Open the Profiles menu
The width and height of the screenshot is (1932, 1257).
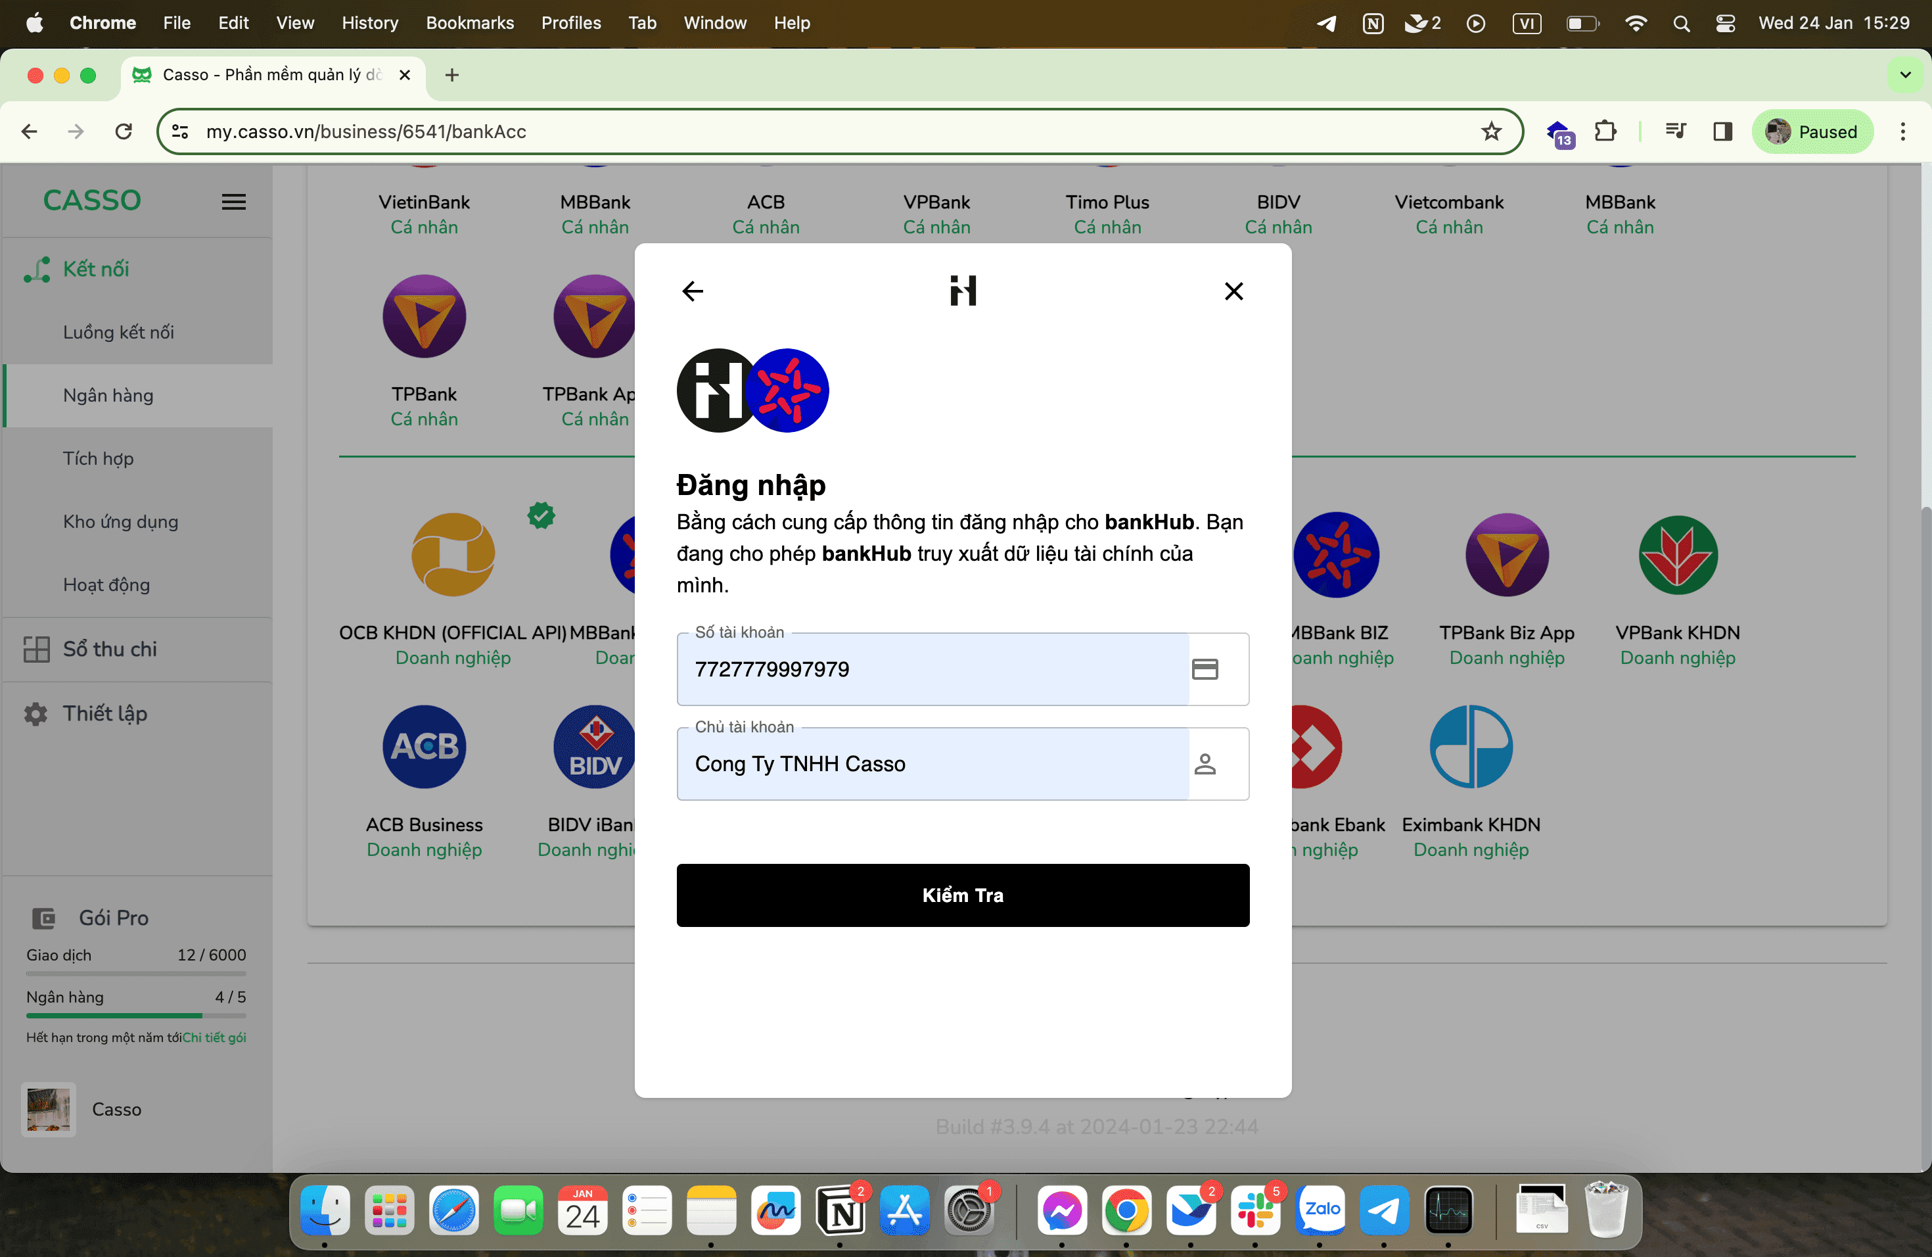point(570,23)
